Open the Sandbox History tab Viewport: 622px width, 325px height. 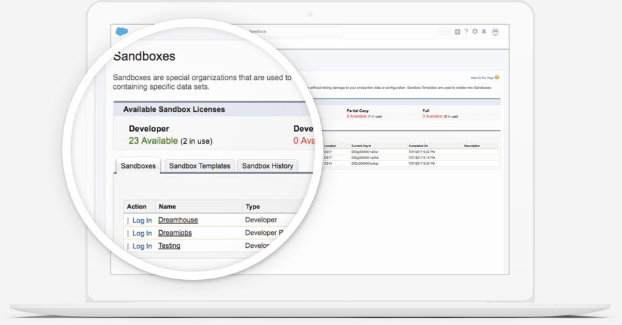267,166
